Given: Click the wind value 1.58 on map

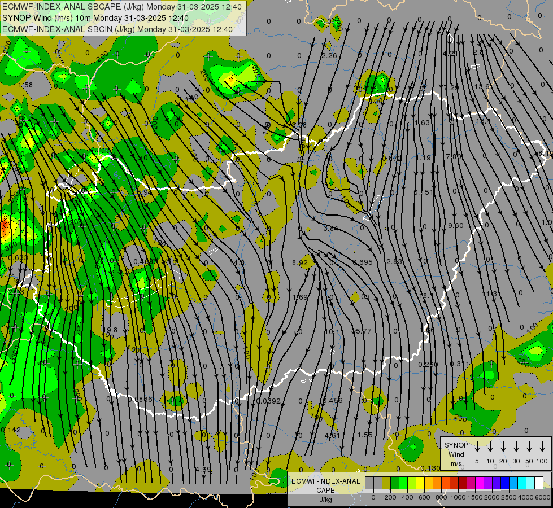Looking at the screenshot, I should [x=25, y=85].
